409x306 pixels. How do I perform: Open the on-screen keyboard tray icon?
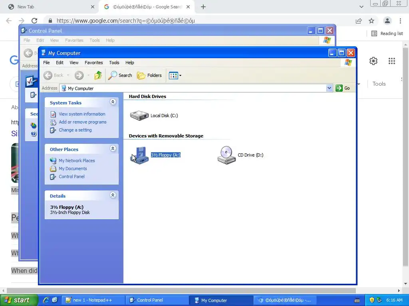357,300
